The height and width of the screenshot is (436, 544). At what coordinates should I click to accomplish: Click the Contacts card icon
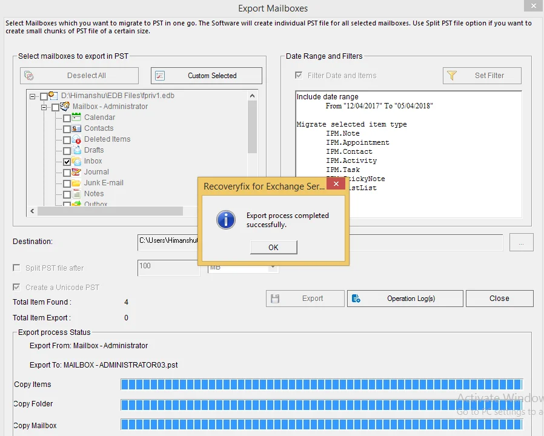click(x=76, y=128)
